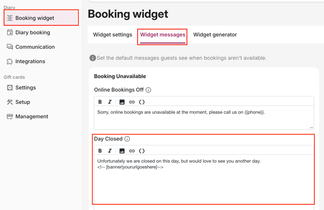The width and height of the screenshot is (324, 210).
Task: Click Bold icon in Day Closed editor
Action: point(100,151)
